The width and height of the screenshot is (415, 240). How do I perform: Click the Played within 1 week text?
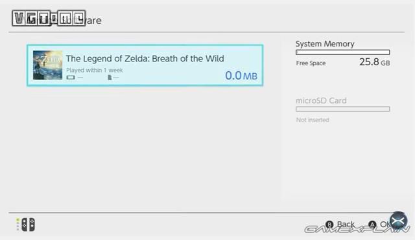click(95, 71)
